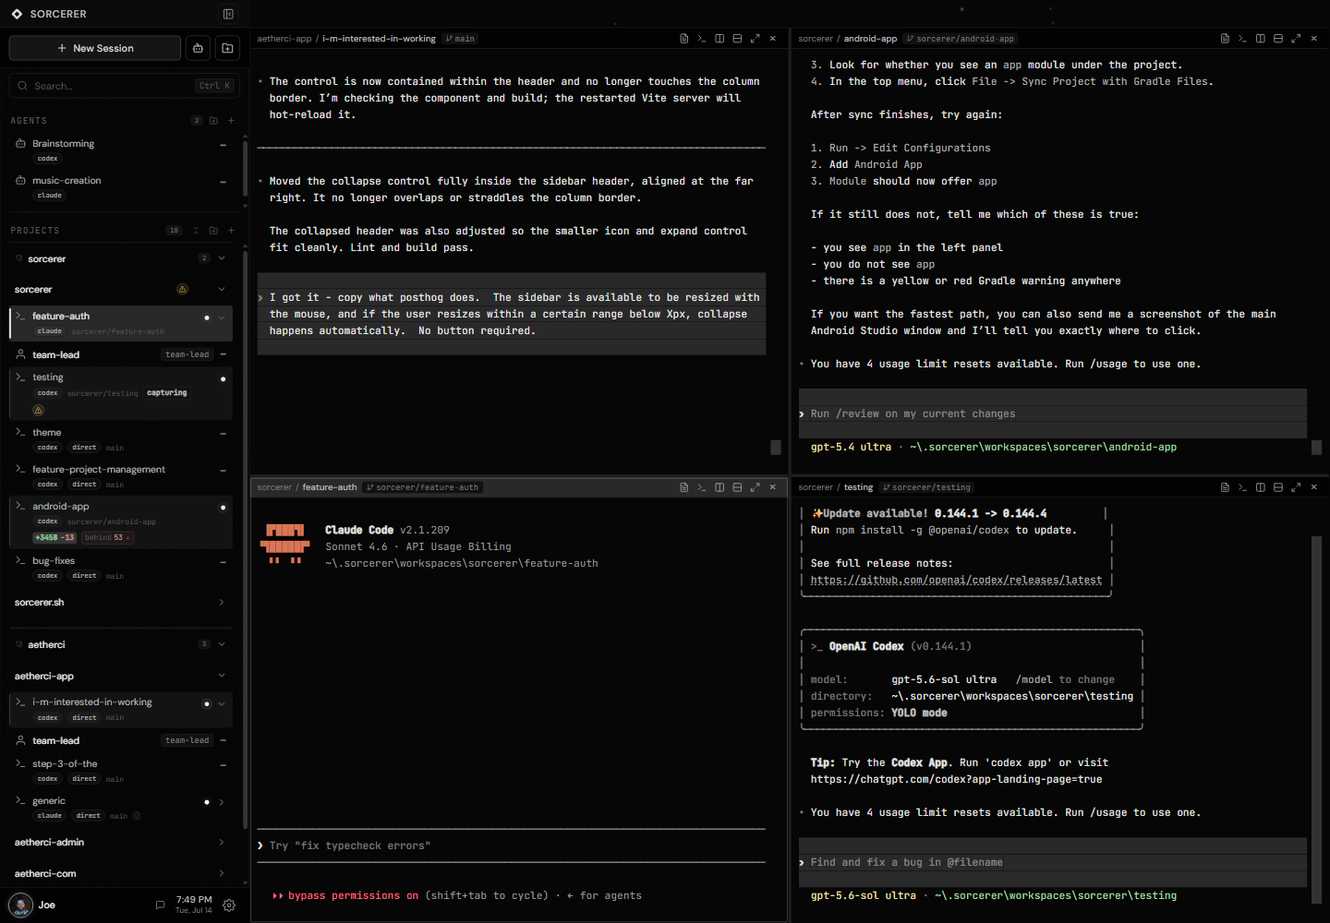Click sorcerer/feature-auth branch tag in pane header
Viewport: 1330px width, 923px height.
point(423,487)
